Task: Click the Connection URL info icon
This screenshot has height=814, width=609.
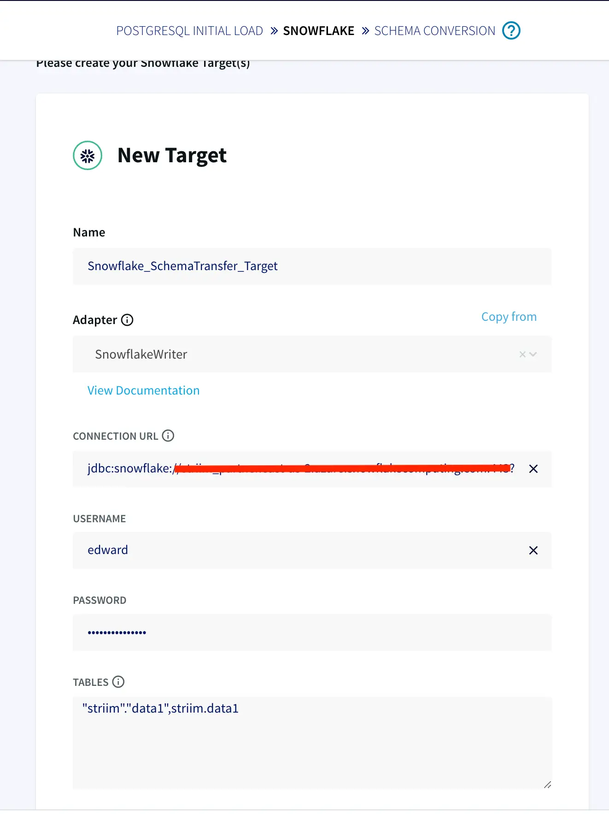Action: tap(168, 436)
